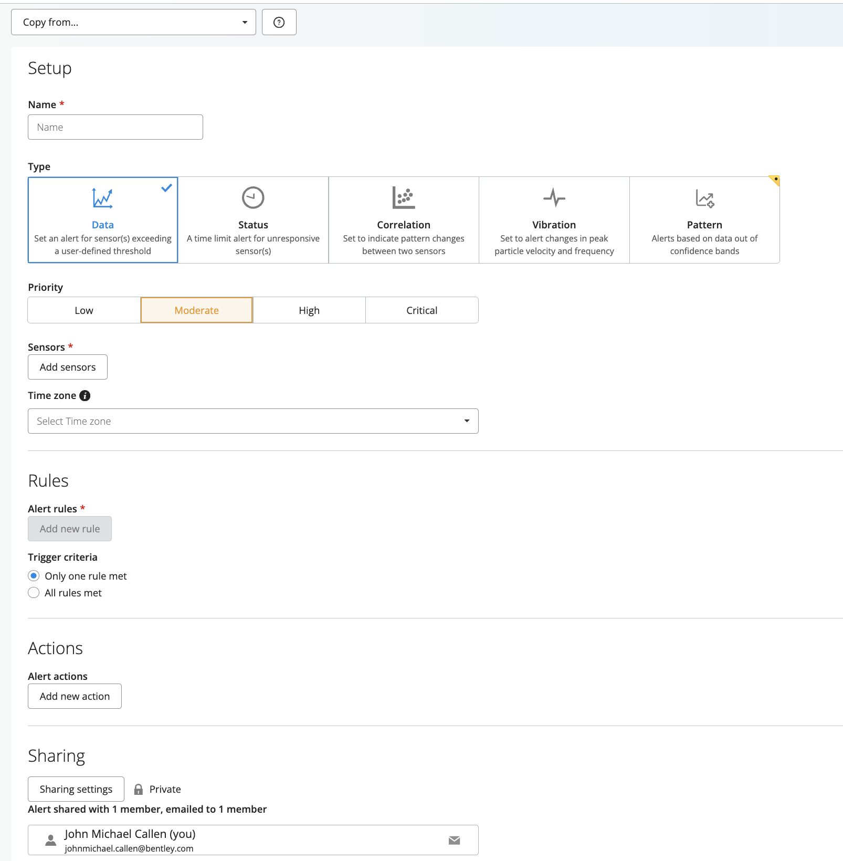This screenshot has height=861, width=843.
Task: Select the Status alert type clock icon
Action: point(253,198)
